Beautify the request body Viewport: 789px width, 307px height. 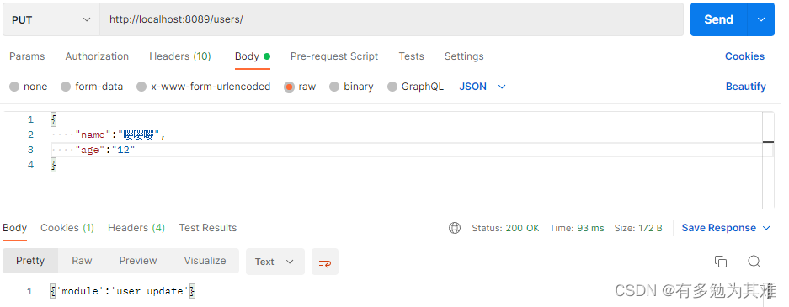pos(746,87)
